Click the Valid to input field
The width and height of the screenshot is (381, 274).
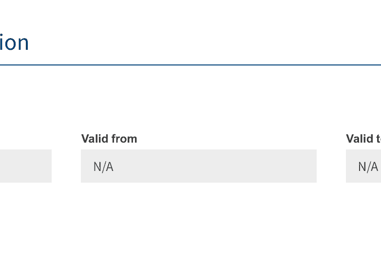363,166
